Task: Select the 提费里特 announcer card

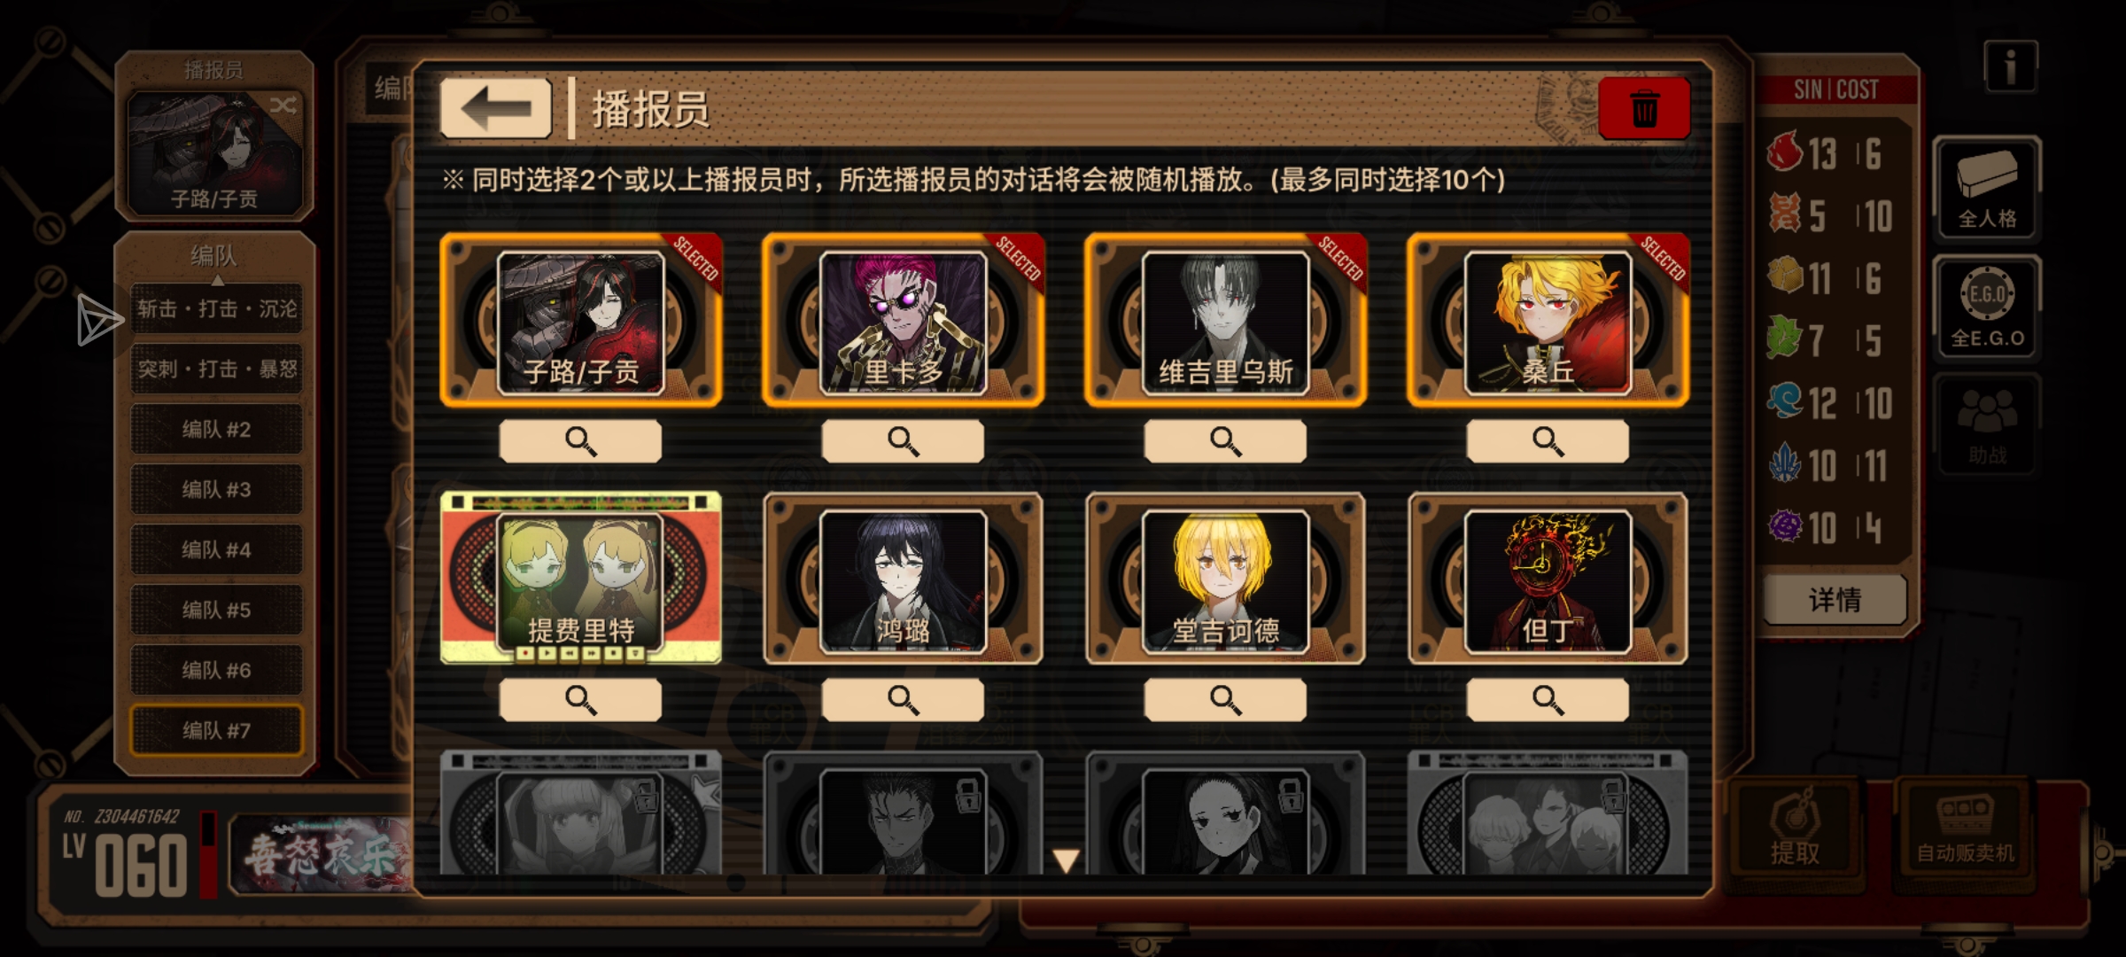Action: [580, 580]
